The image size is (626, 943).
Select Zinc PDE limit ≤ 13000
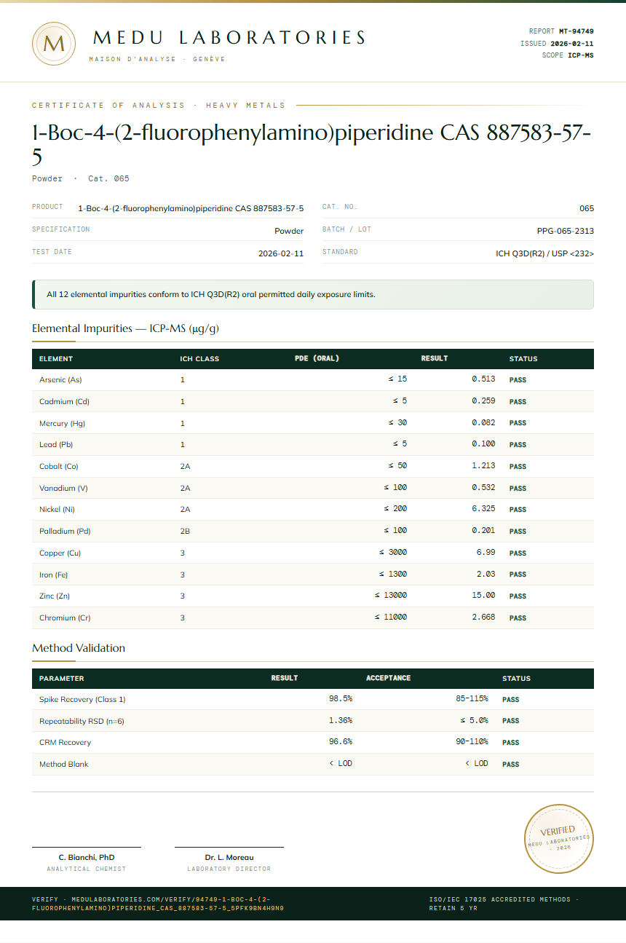(x=391, y=596)
